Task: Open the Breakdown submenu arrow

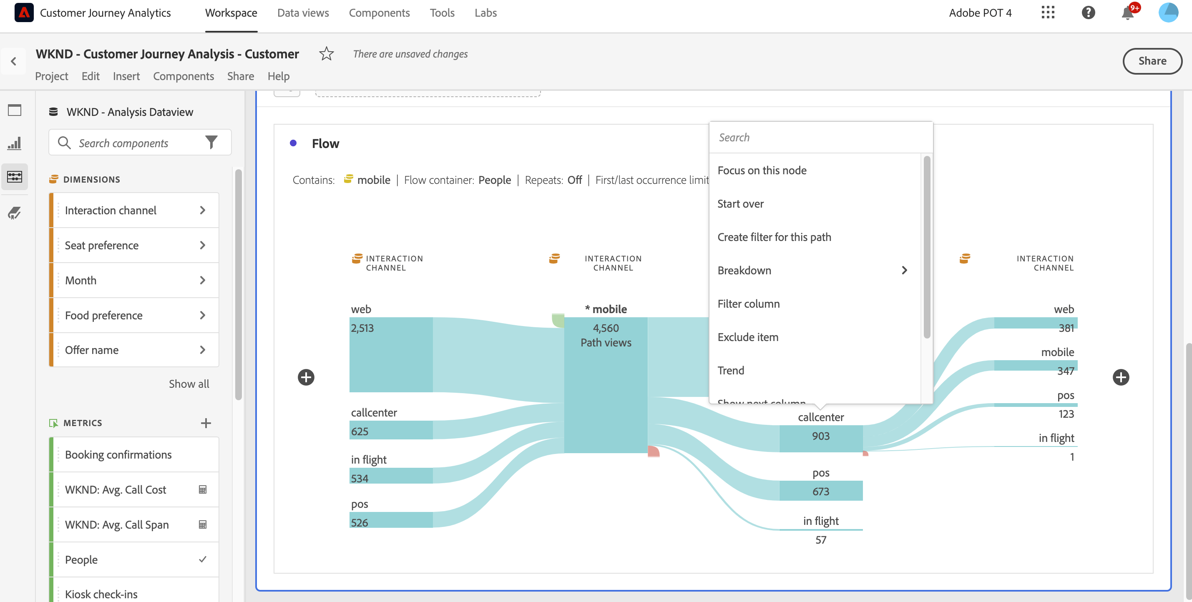Action: pos(904,270)
